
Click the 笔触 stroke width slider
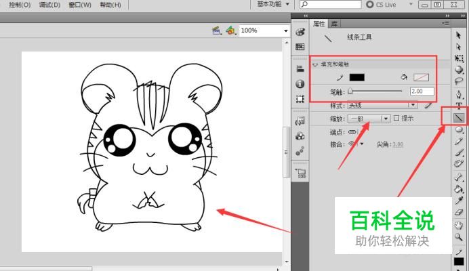coord(375,91)
